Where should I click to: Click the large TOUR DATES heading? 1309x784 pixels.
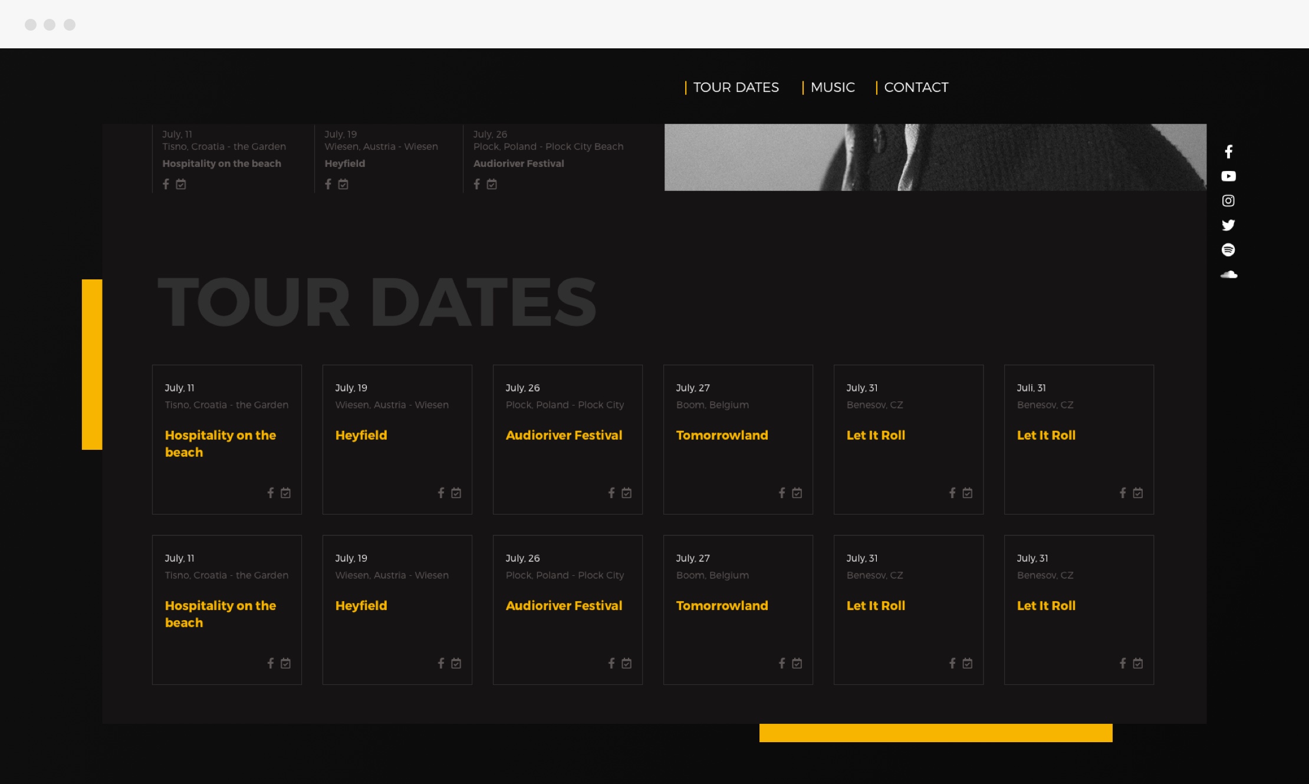[377, 302]
